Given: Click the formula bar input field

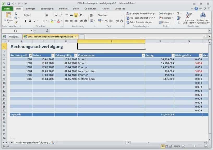Looking at the screenshot, I should (129, 31).
